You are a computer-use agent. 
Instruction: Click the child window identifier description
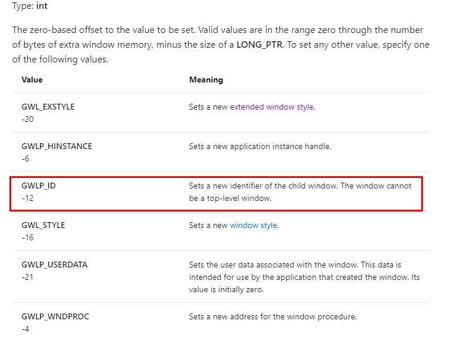(300, 192)
